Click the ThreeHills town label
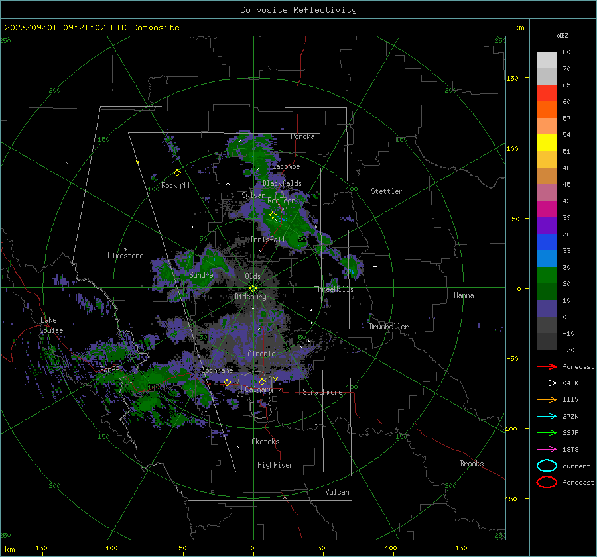597x557 pixels. pos(334,289)
